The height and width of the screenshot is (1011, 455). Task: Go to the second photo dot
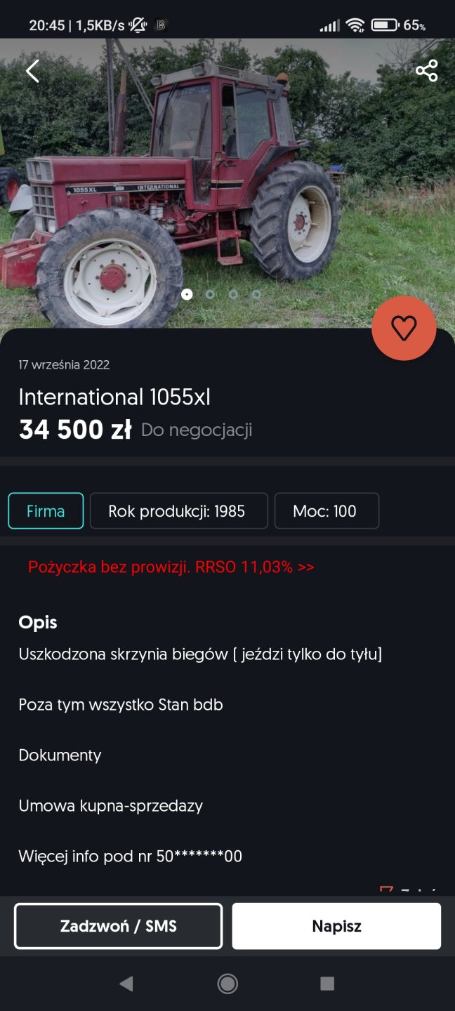click(210, 294)
